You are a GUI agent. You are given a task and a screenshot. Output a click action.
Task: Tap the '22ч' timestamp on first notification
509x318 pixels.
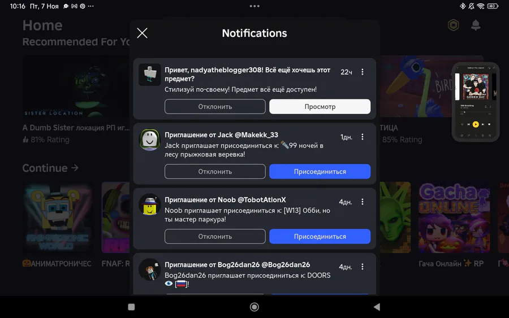[346, 72]
